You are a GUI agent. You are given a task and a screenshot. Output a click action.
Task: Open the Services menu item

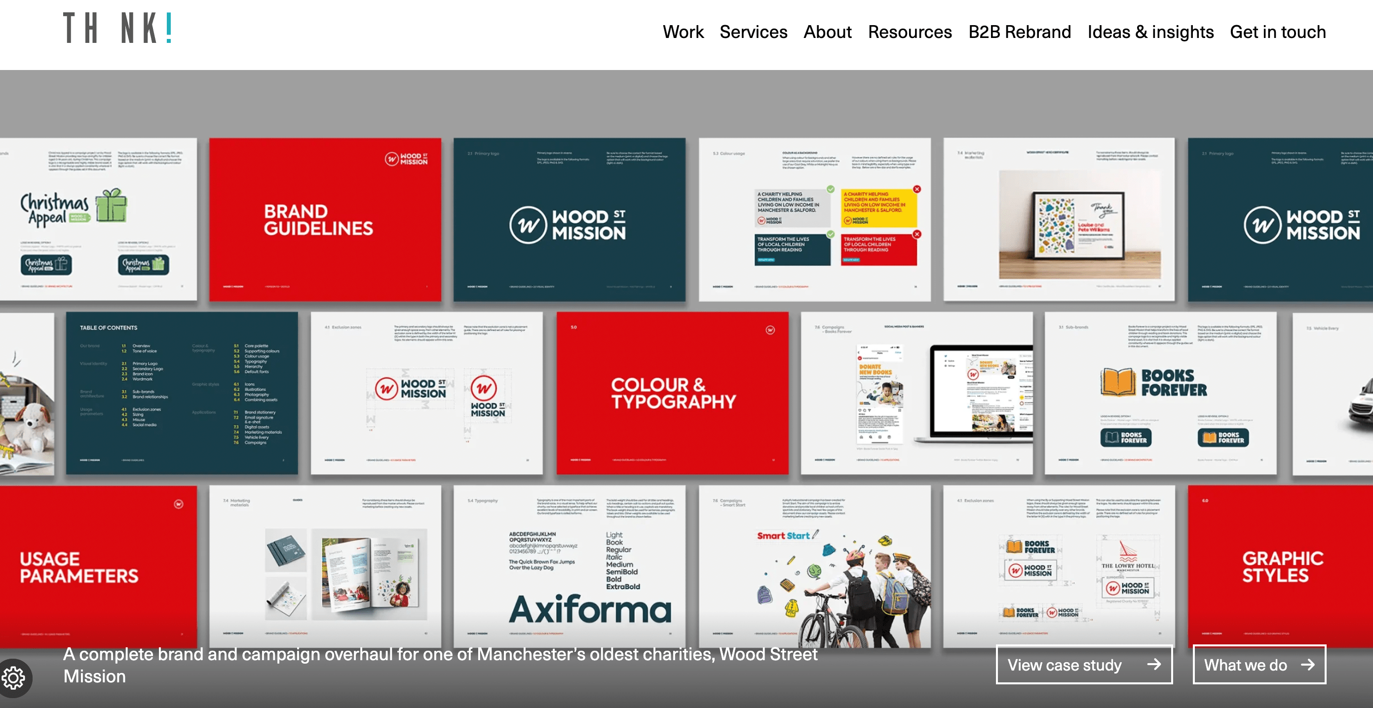(x=753, y=32)
